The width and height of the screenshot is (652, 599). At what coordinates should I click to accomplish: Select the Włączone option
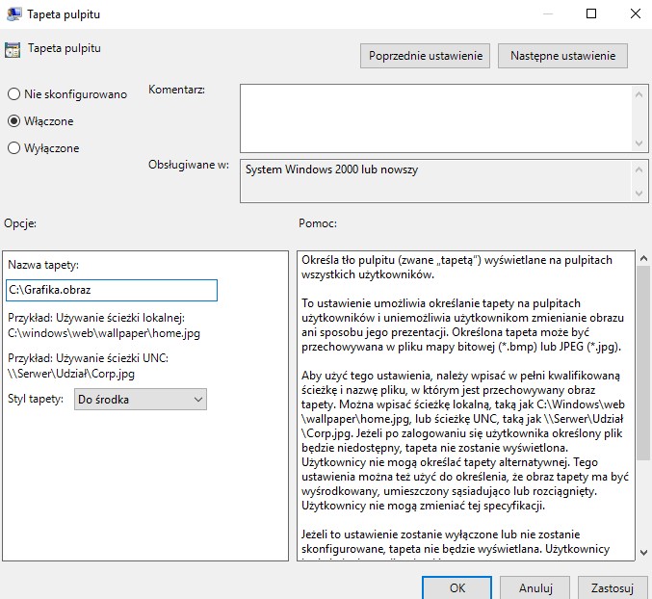13,121
